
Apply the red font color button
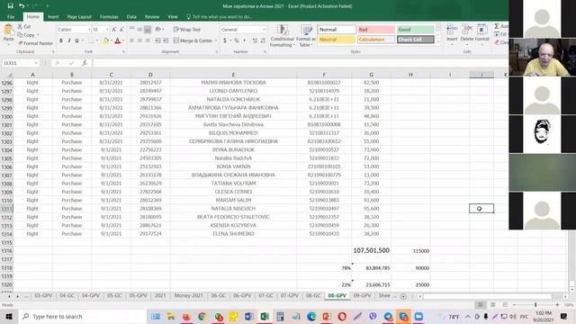click(x=118, y=40)
